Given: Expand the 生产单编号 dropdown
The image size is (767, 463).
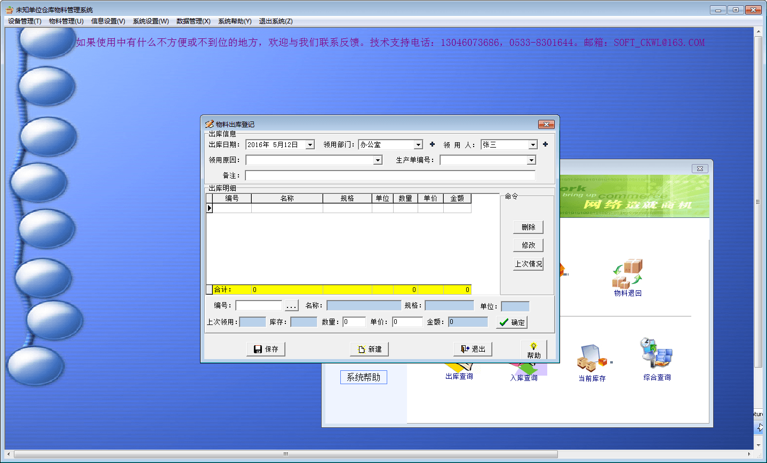Looking at the screenshot, I should click(531, 160).
